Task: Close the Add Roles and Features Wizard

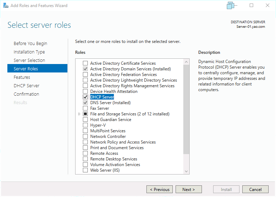Action: pos(268,6)
